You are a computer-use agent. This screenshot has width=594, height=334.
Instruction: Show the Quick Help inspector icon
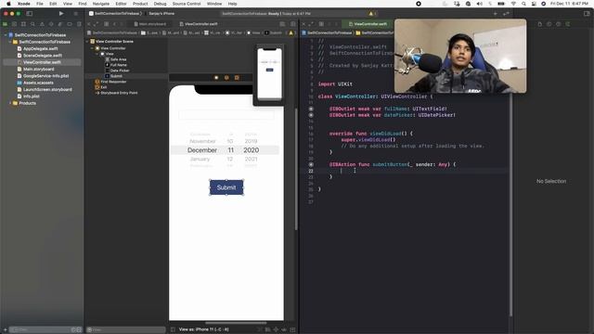pyautogui.click(x=558, y=24)
